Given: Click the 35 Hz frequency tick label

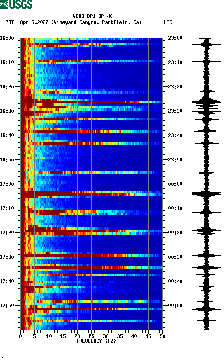Looking at the screenshot, I should (120, 336).
